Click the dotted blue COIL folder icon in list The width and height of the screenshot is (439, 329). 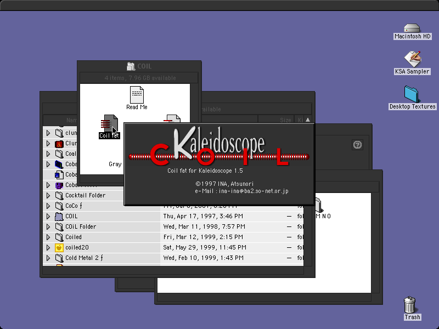(59, 216)
